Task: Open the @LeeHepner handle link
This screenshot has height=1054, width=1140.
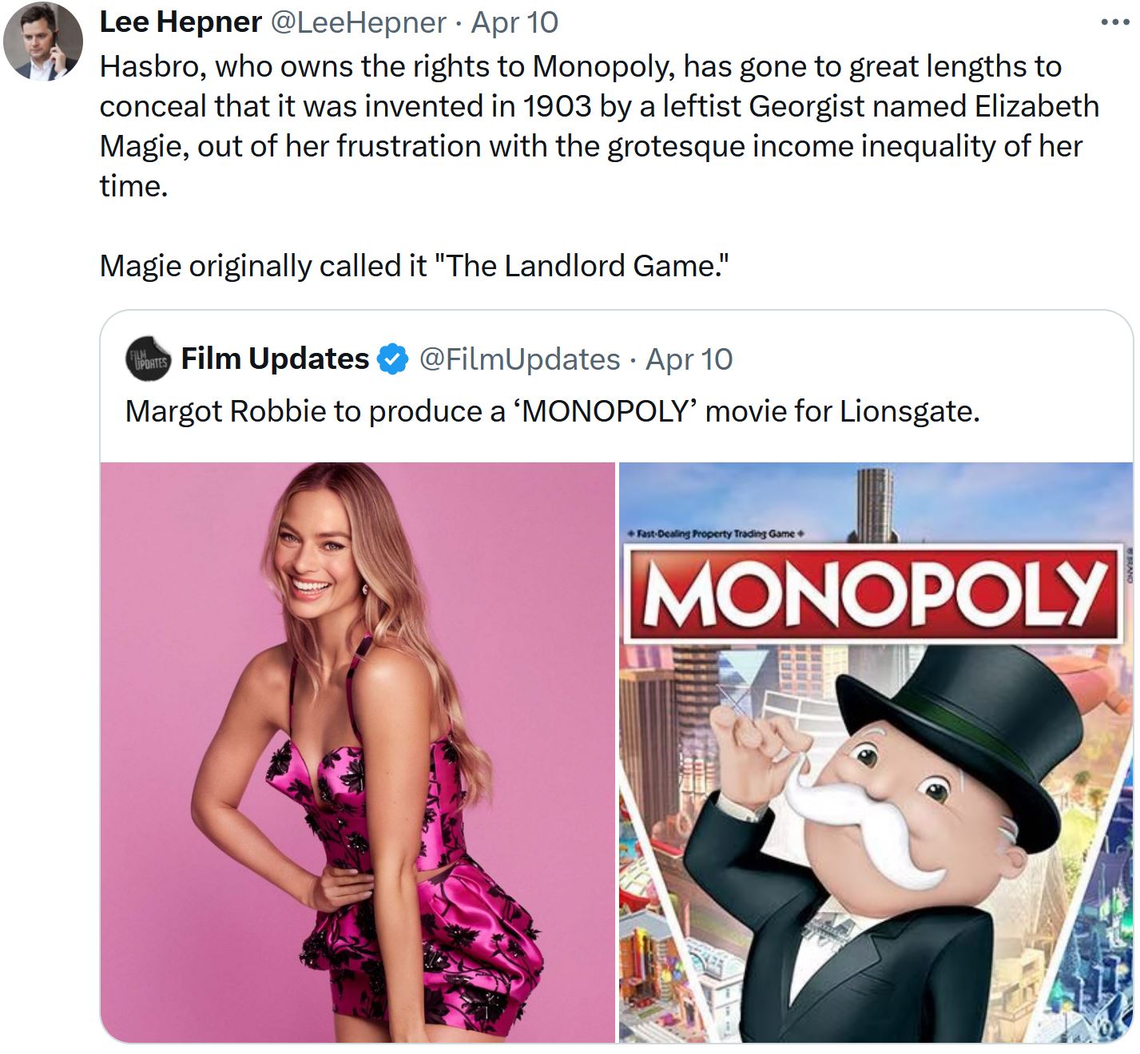Action: pos(358,22)
